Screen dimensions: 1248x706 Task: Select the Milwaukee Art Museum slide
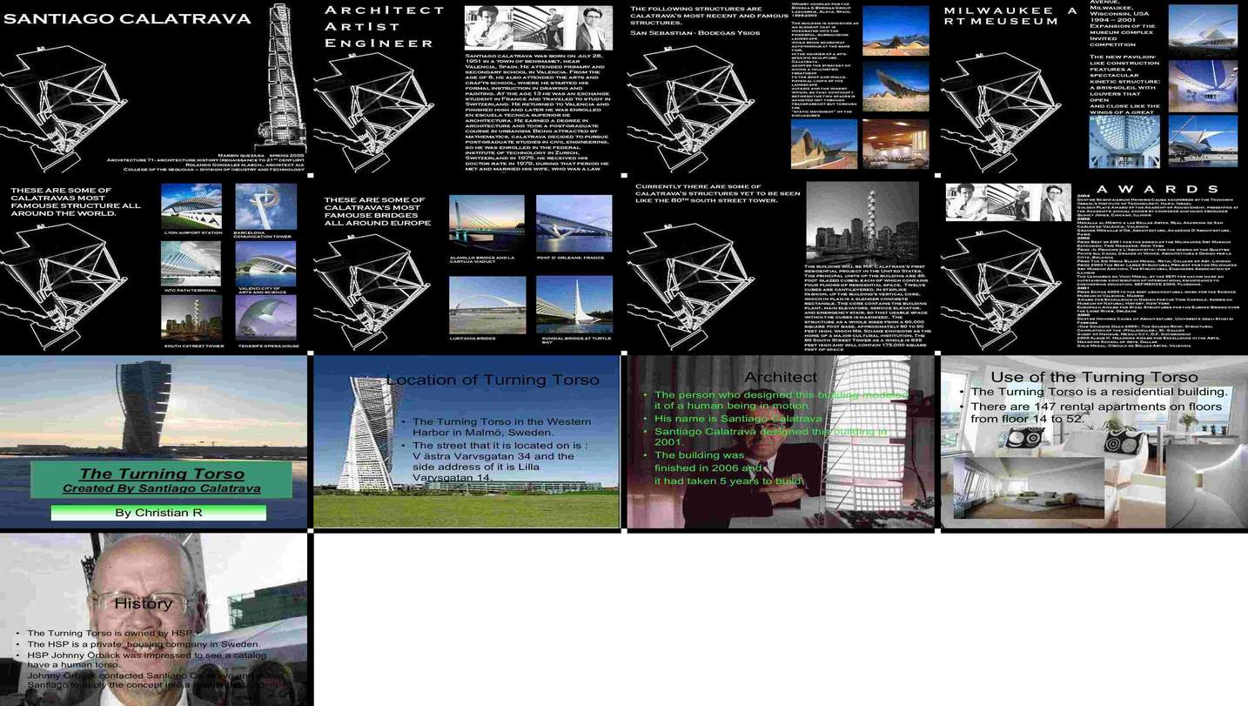[x=1094, y=87]
